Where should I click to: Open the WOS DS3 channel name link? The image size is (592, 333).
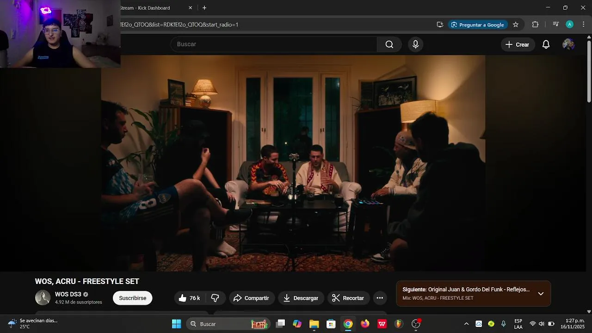pyautogui.click(x=68, y=294)
